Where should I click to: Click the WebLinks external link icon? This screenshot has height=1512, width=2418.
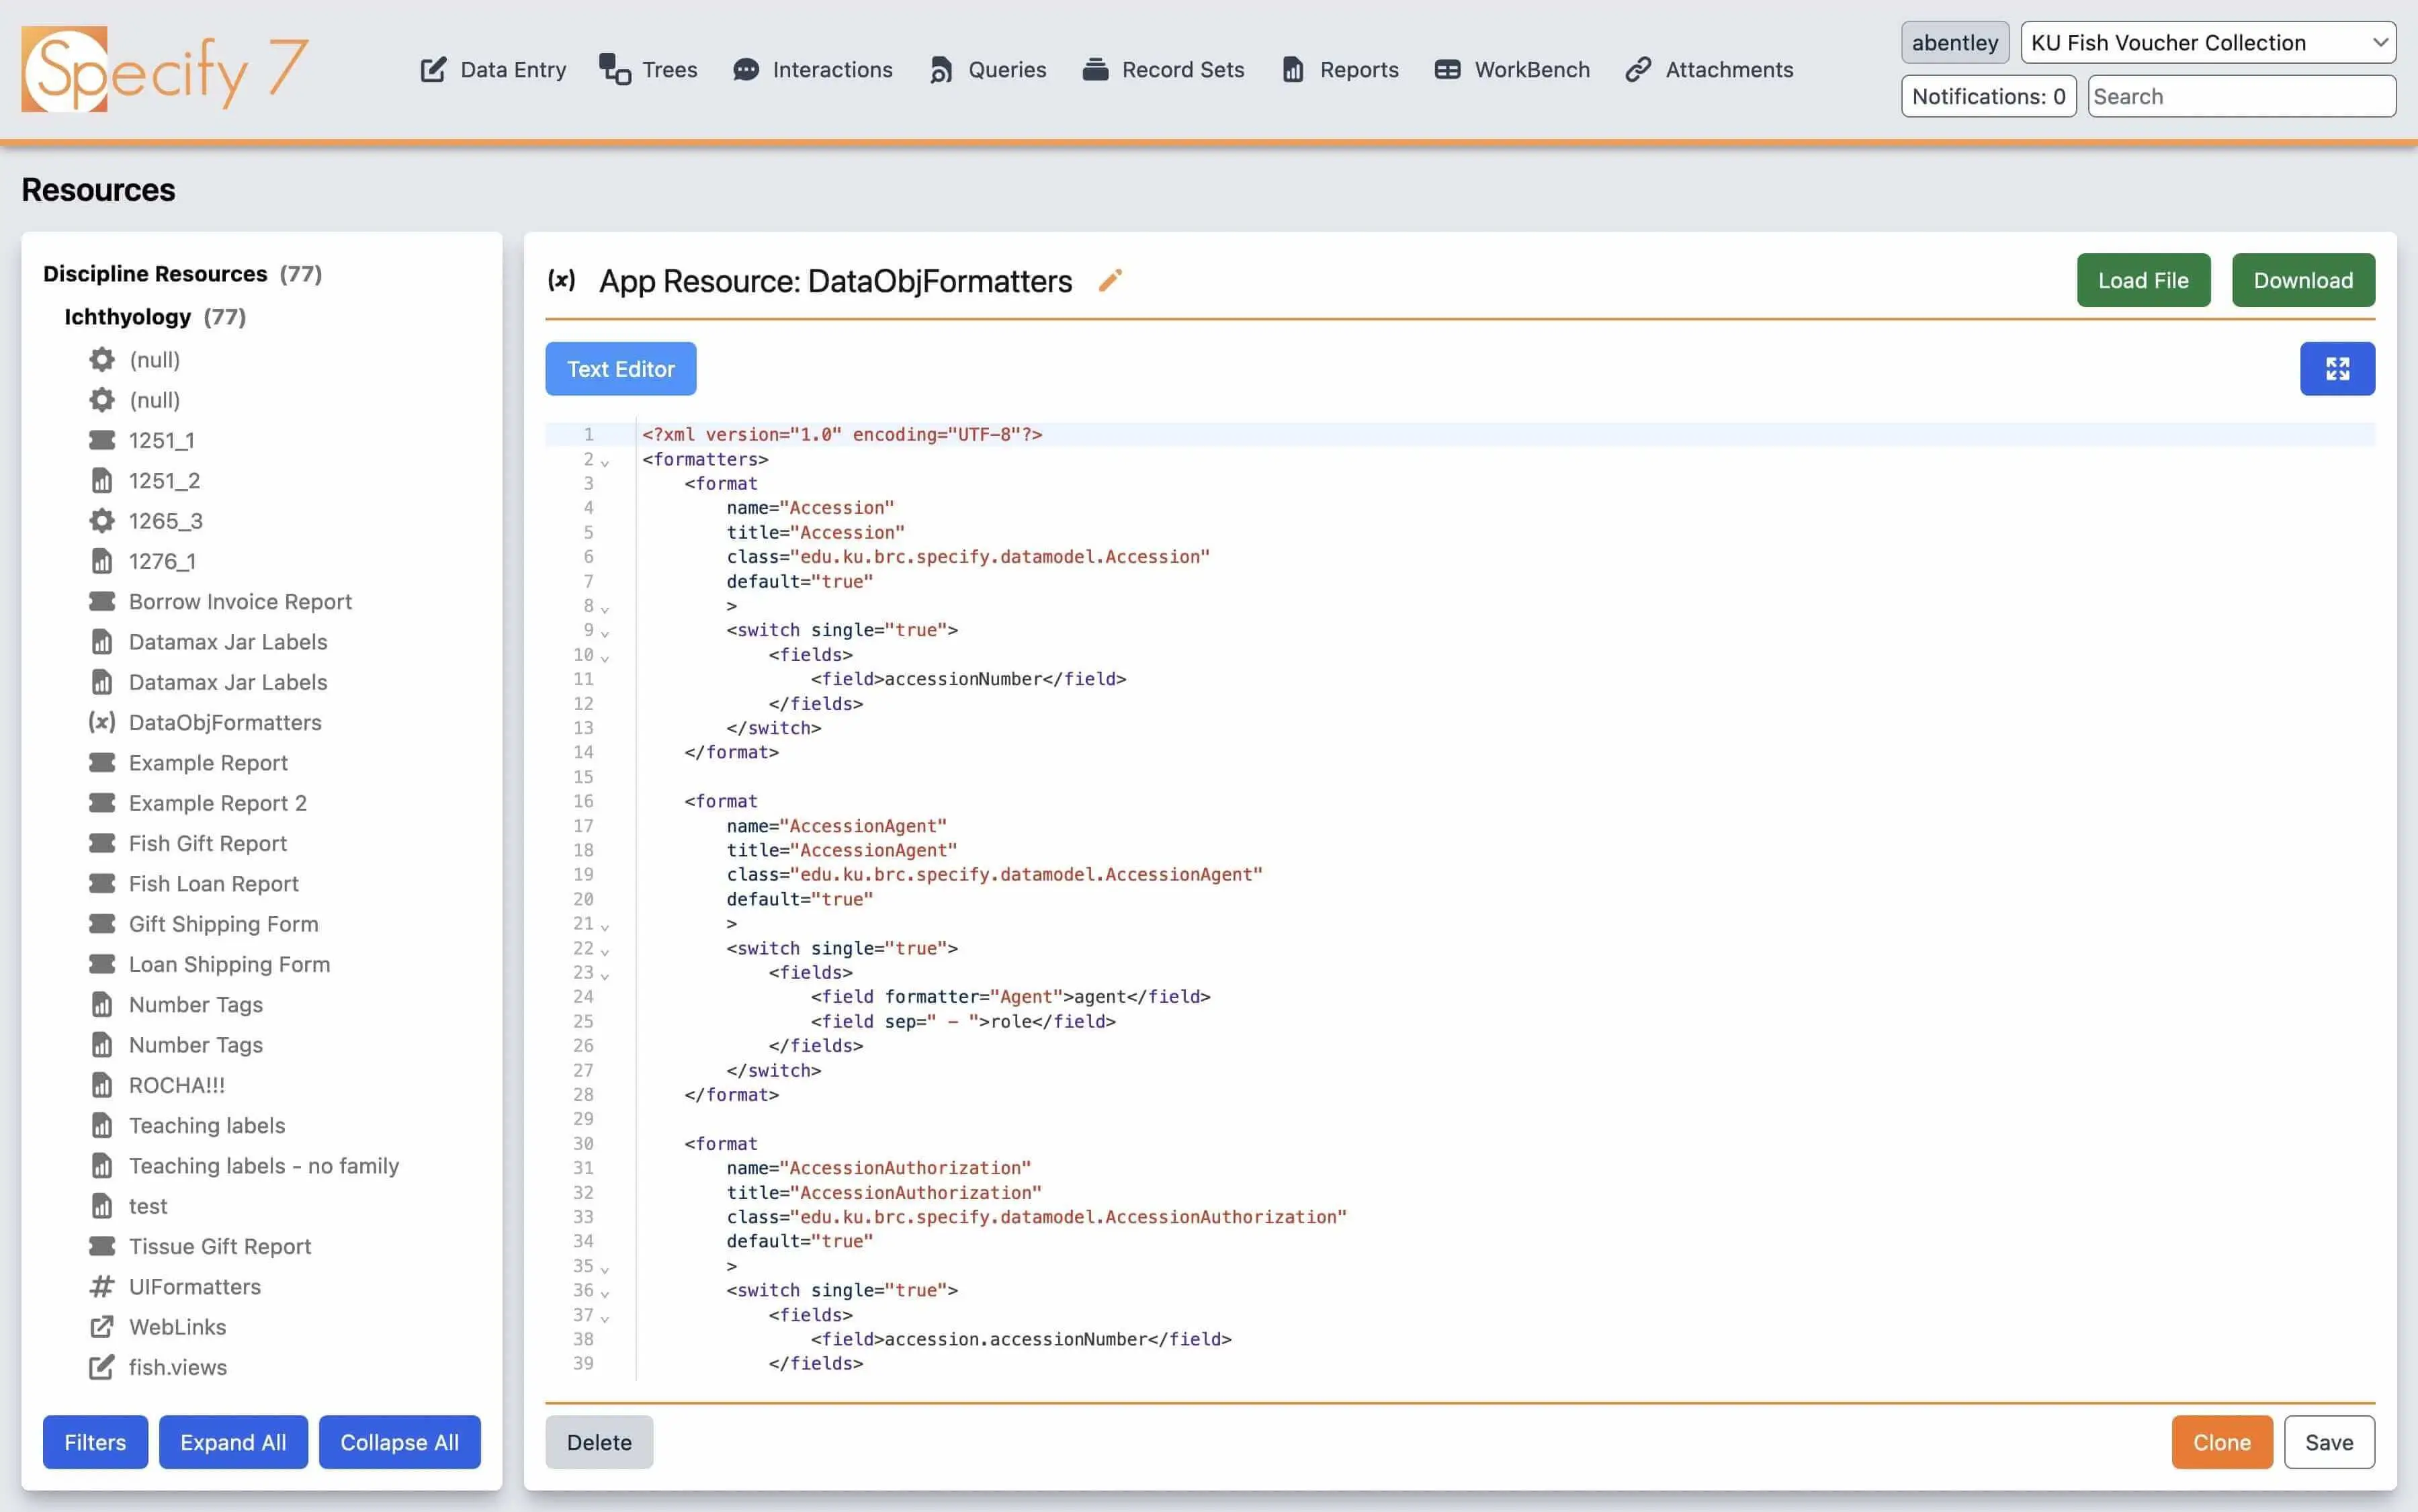click(x=101, y=1327)
